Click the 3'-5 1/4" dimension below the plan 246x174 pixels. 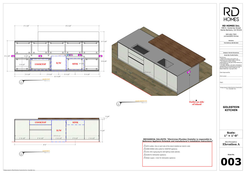coord(27,74)
